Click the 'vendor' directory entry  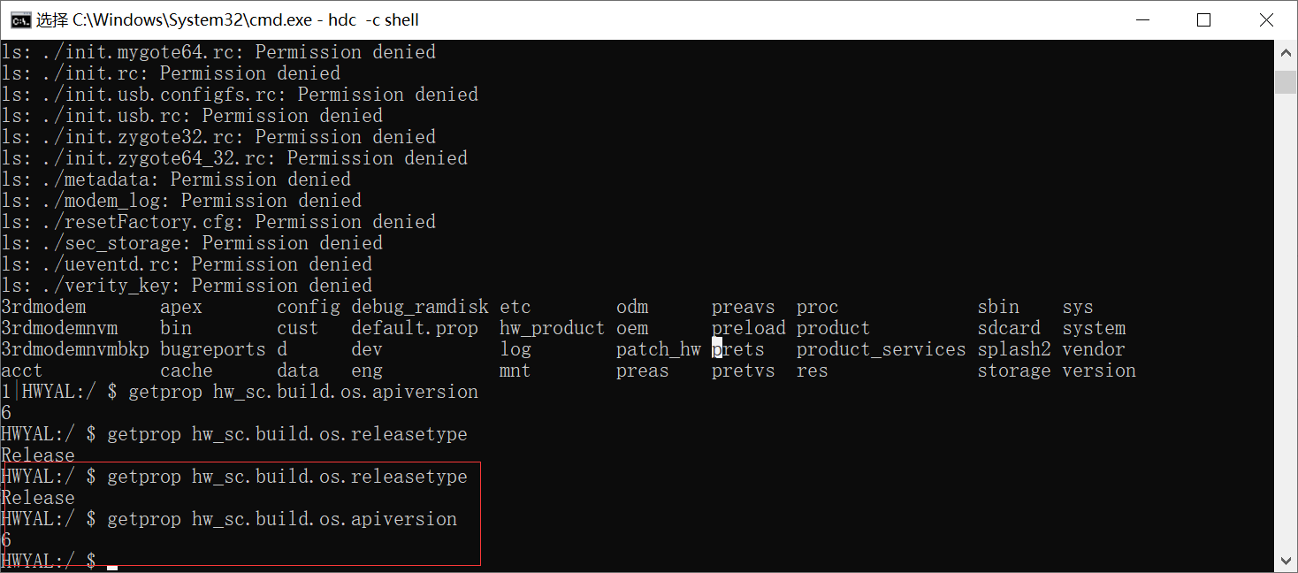[1094, 349]
